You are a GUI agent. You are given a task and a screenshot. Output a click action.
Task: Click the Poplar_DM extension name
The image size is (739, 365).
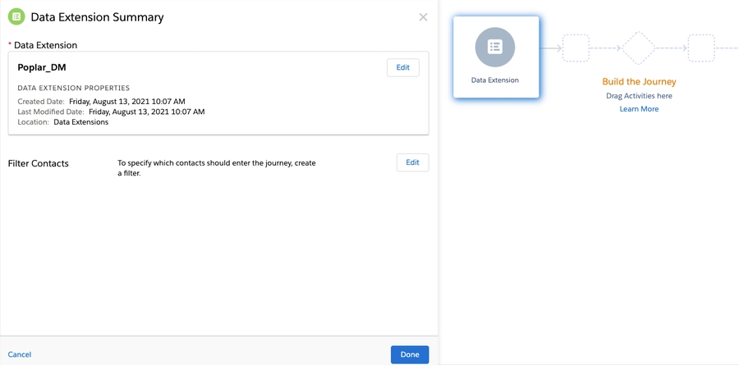point(42,67)
